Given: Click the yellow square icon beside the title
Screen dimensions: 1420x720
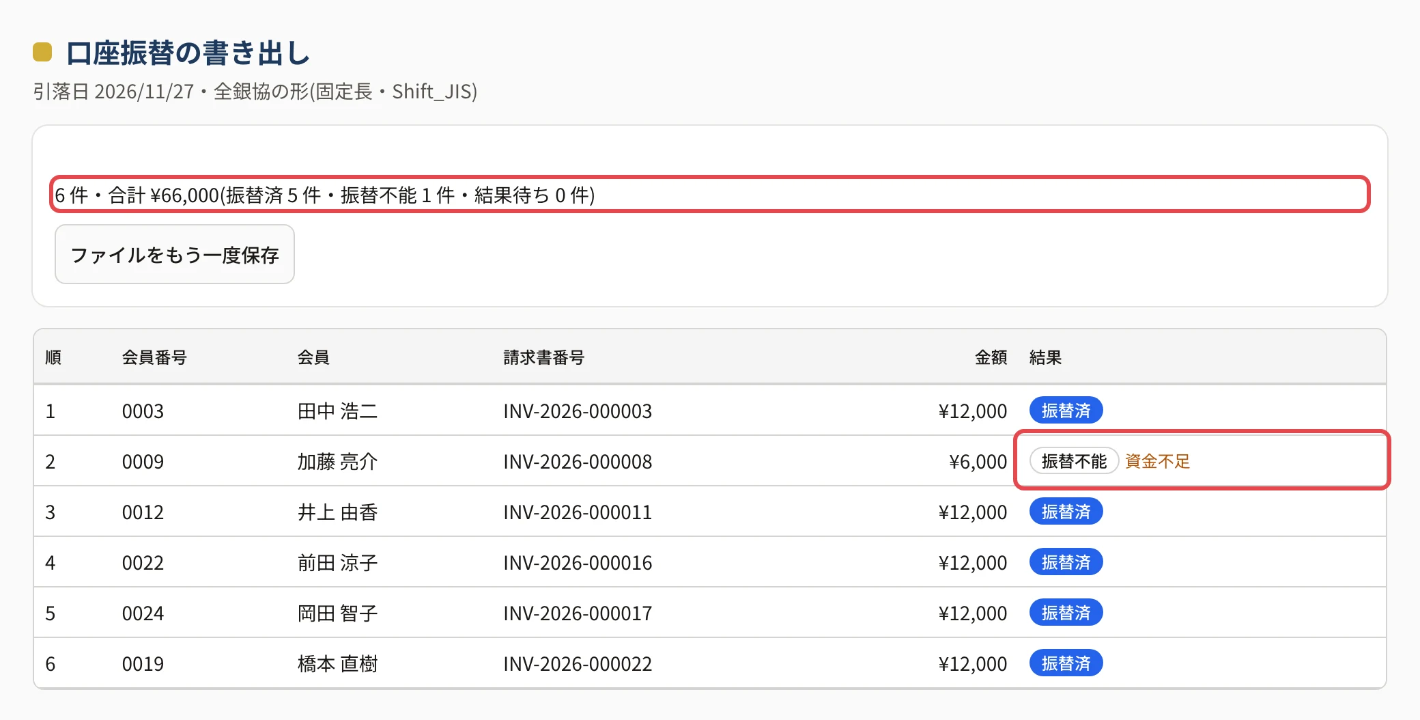Looking at the screenshot, I should point(42,52).
